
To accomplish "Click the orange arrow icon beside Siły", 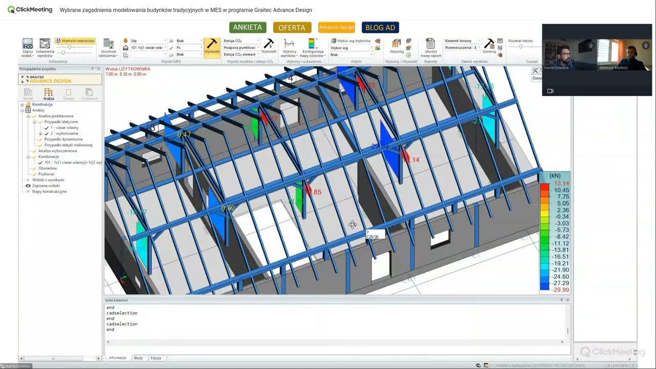I will (x=126, y=41).
